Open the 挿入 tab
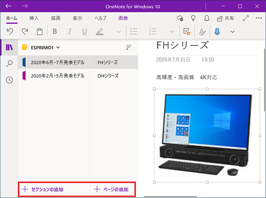 pos(34,18)
